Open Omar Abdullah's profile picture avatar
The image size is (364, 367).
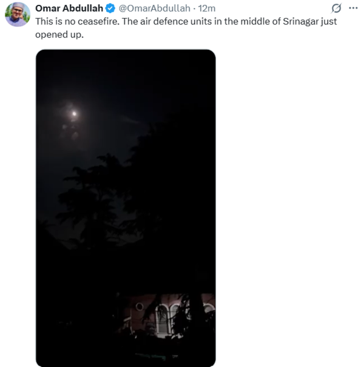18,15
